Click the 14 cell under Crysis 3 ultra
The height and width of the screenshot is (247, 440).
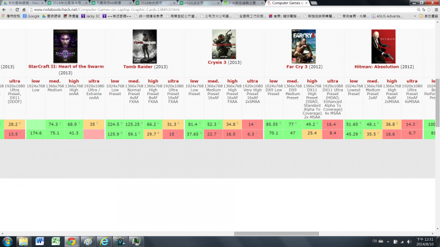[x=252, y=124]
